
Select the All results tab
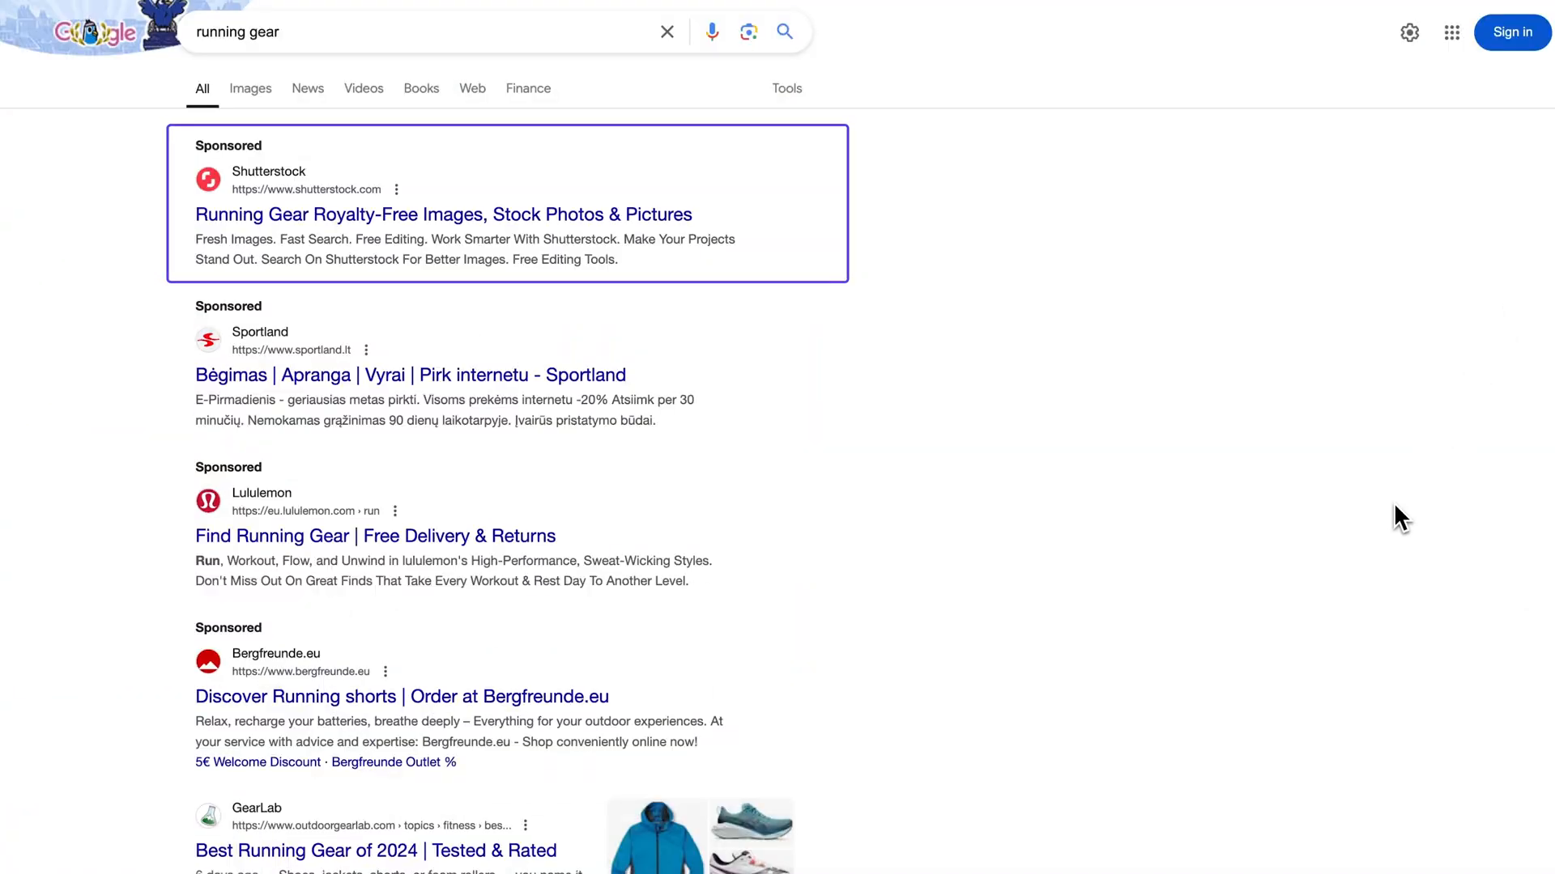click(202, 89)
